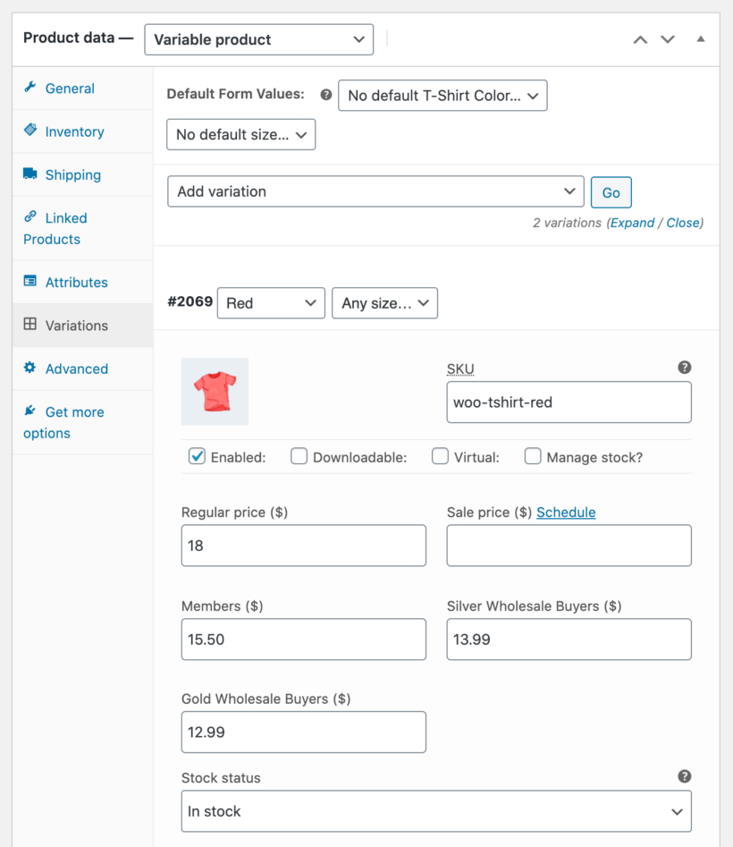This screenshot has height=847, width=733.
Task: Enable the Downloadable checkbox
Action: coord(299,456)
